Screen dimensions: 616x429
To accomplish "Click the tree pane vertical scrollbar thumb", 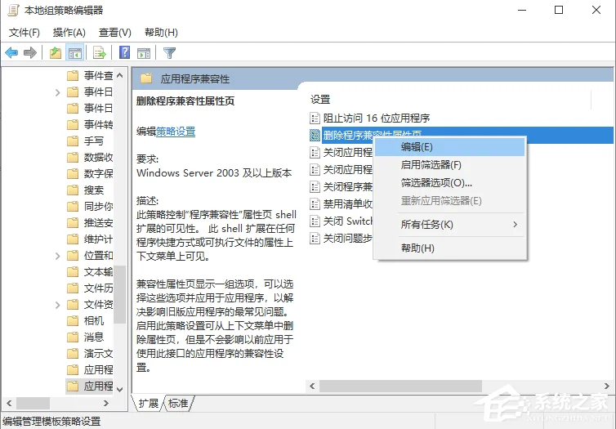I will pos(120,295).
